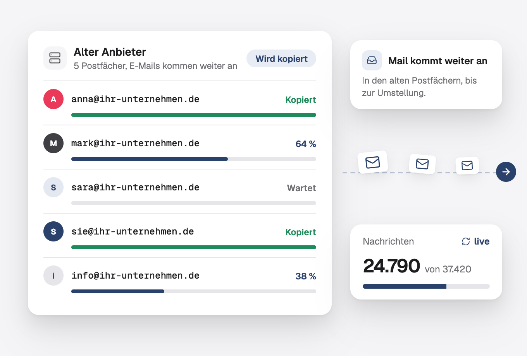527x356 pixels.
Task: Click mark's 64 % progress bar
Action: [x=194, y=159]
